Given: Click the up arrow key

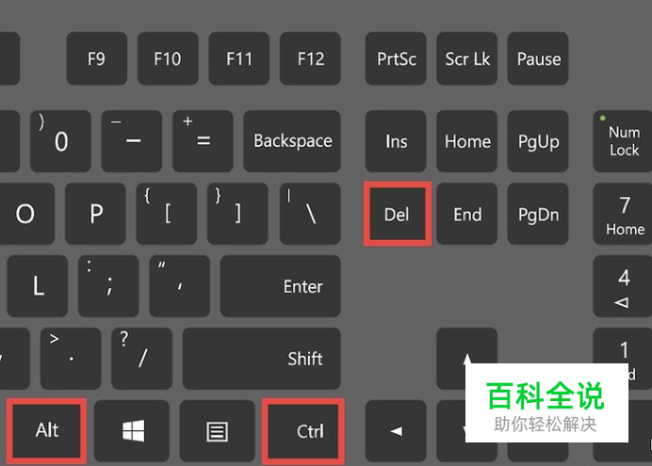Looking at the screenshot, I should click(x=466, y=358).
